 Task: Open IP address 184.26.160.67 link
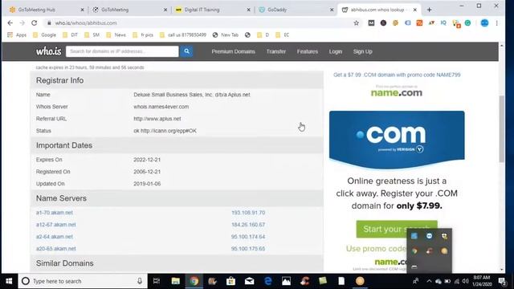tap(248, 225)
